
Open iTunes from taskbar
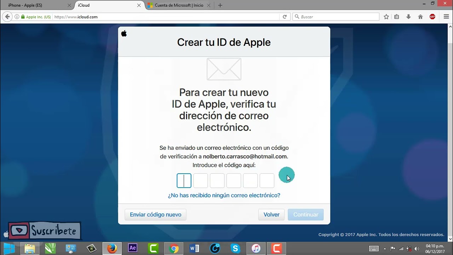click(256, 249)
